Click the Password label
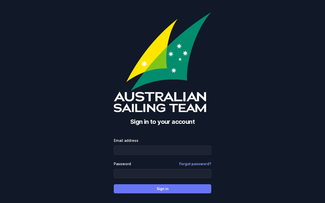The image size is (325, 203). (122, 164)
